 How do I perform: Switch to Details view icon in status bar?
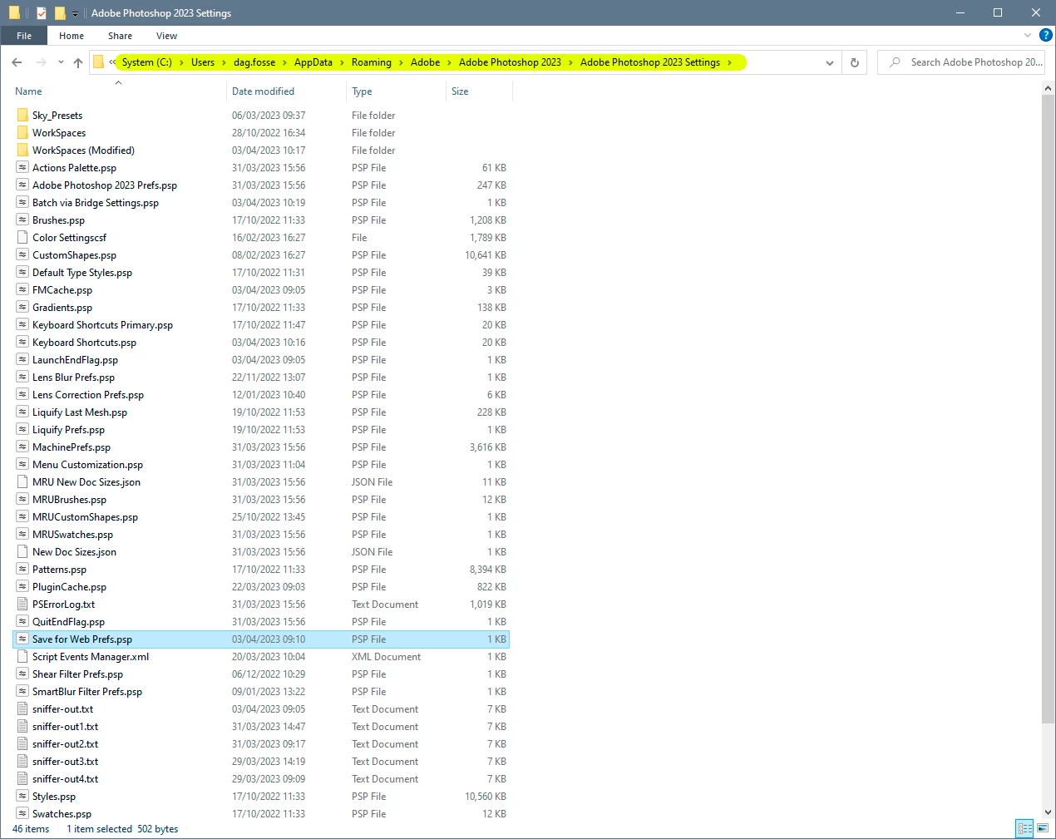(1025, 828)
